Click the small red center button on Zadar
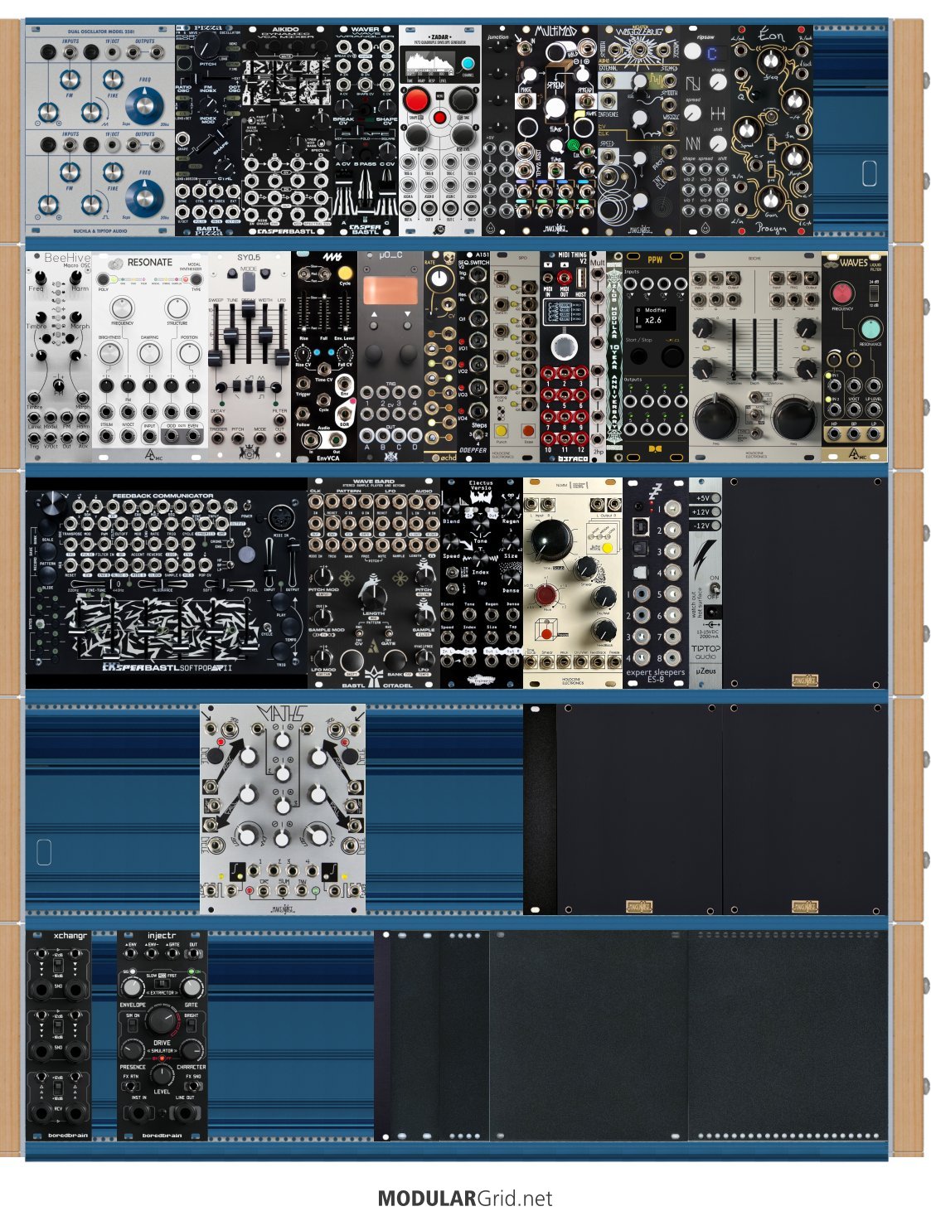931x1216 pixels. [439, 118]
